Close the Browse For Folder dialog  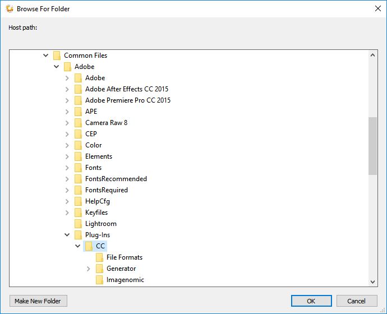pos(378,8)
